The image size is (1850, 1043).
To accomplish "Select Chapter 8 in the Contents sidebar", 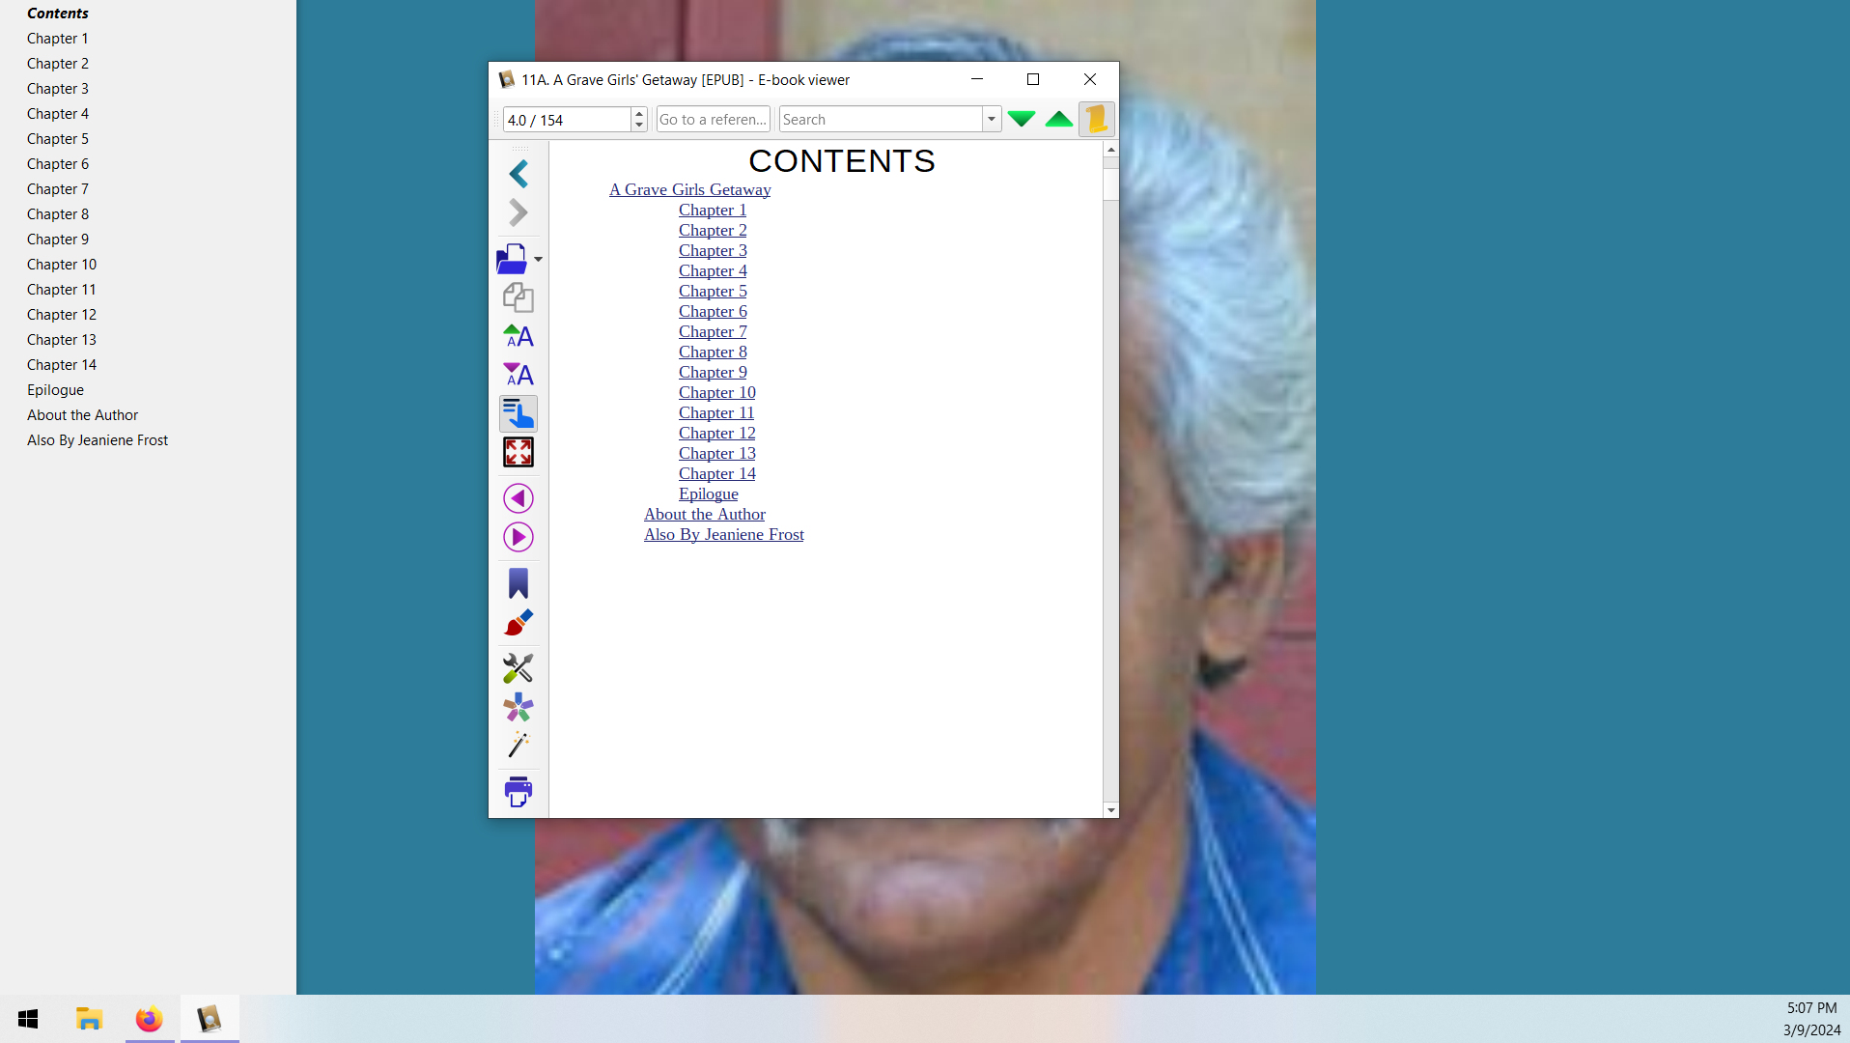I will point(58,214).
